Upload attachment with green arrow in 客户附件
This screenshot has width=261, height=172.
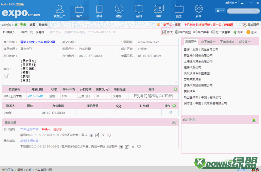[254, 120]
